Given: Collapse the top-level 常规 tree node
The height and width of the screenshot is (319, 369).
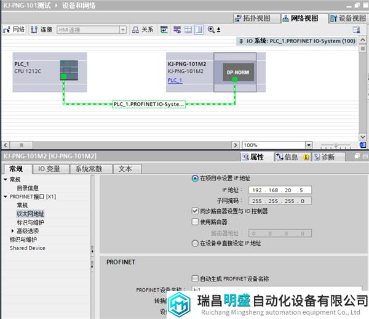Looking at the screenshot, I should [6, 180].
